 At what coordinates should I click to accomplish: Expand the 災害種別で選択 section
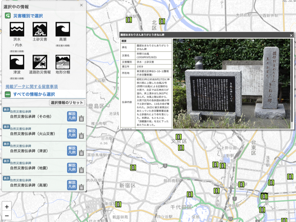8,16
